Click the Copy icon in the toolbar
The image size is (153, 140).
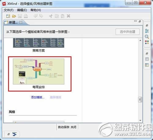[57, 16]
